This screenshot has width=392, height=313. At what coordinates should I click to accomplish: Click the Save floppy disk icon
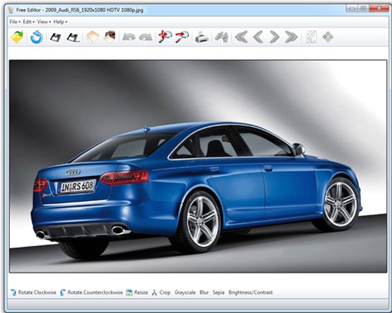[55, 37]
